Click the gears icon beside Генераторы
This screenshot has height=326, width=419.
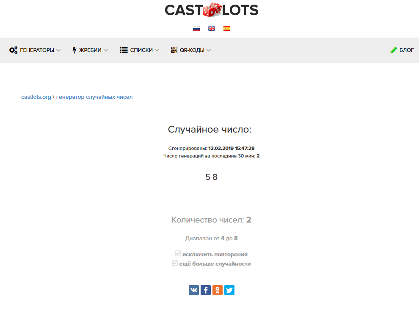14,50
